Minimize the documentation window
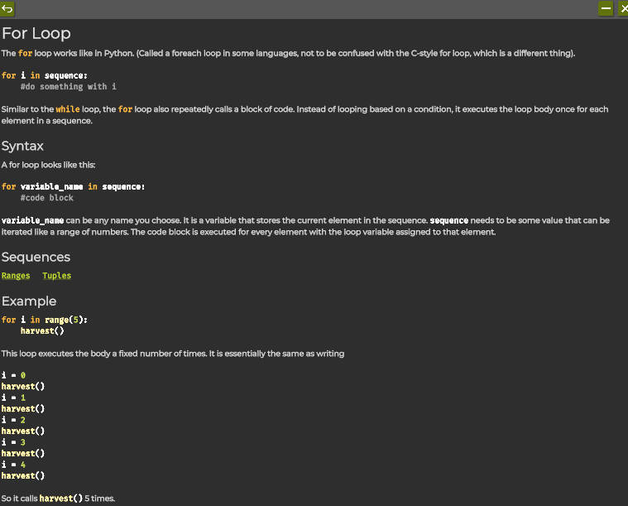This screenshot has width=628, height=506. point(606,8)
